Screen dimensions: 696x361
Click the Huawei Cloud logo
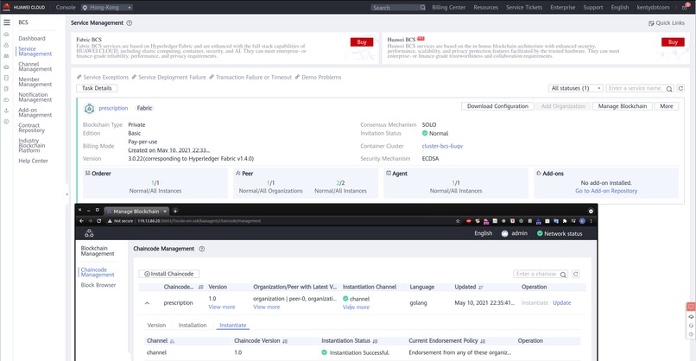(x=24, y=7)
